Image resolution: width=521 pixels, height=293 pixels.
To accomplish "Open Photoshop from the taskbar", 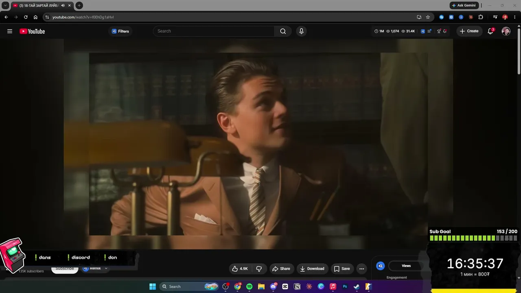I will click(345, 286).
